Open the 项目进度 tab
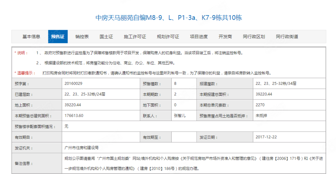This screenshot has width=336, height=174. [x=199, y=37]
